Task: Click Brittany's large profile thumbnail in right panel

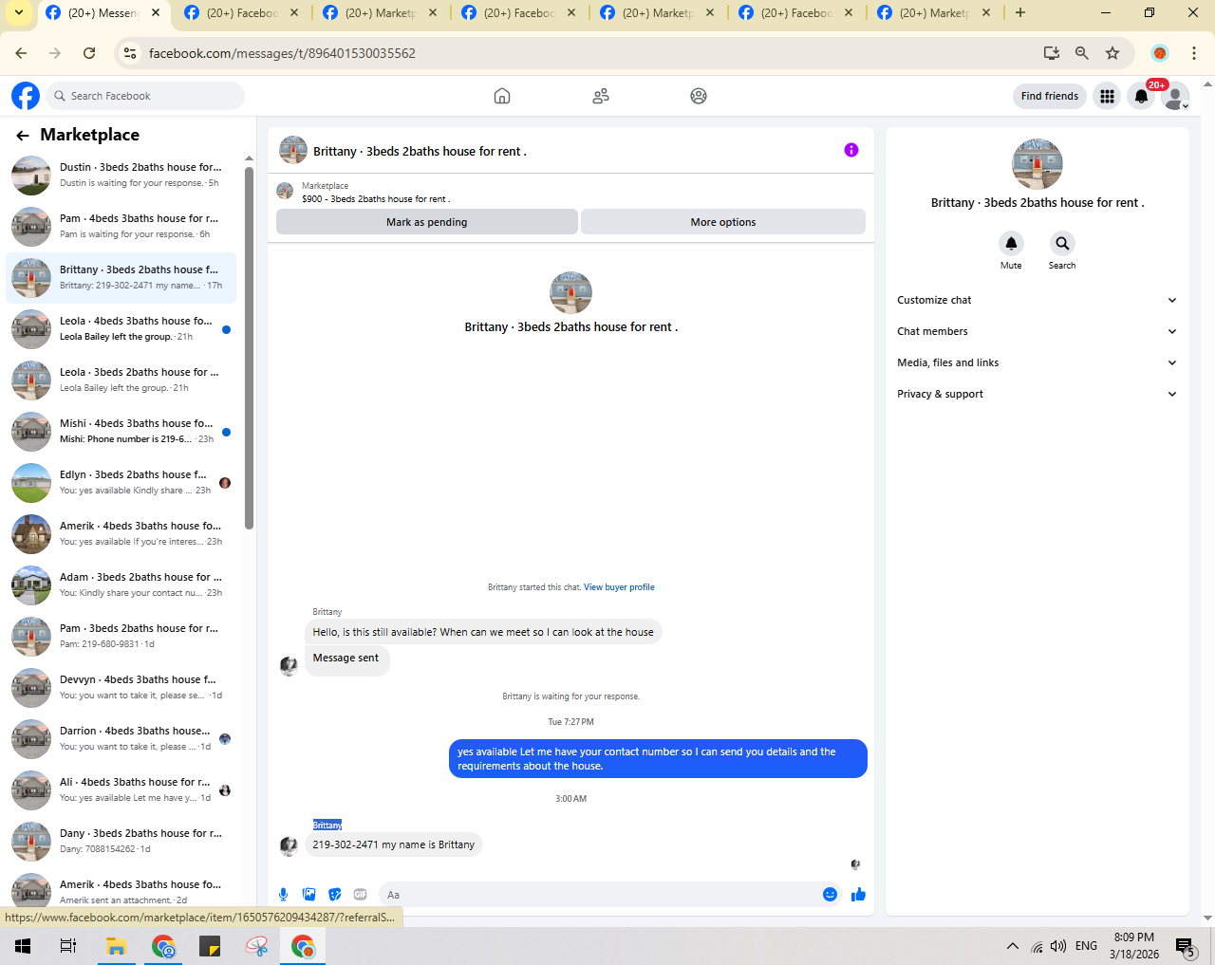Action: pos(1037,164)
